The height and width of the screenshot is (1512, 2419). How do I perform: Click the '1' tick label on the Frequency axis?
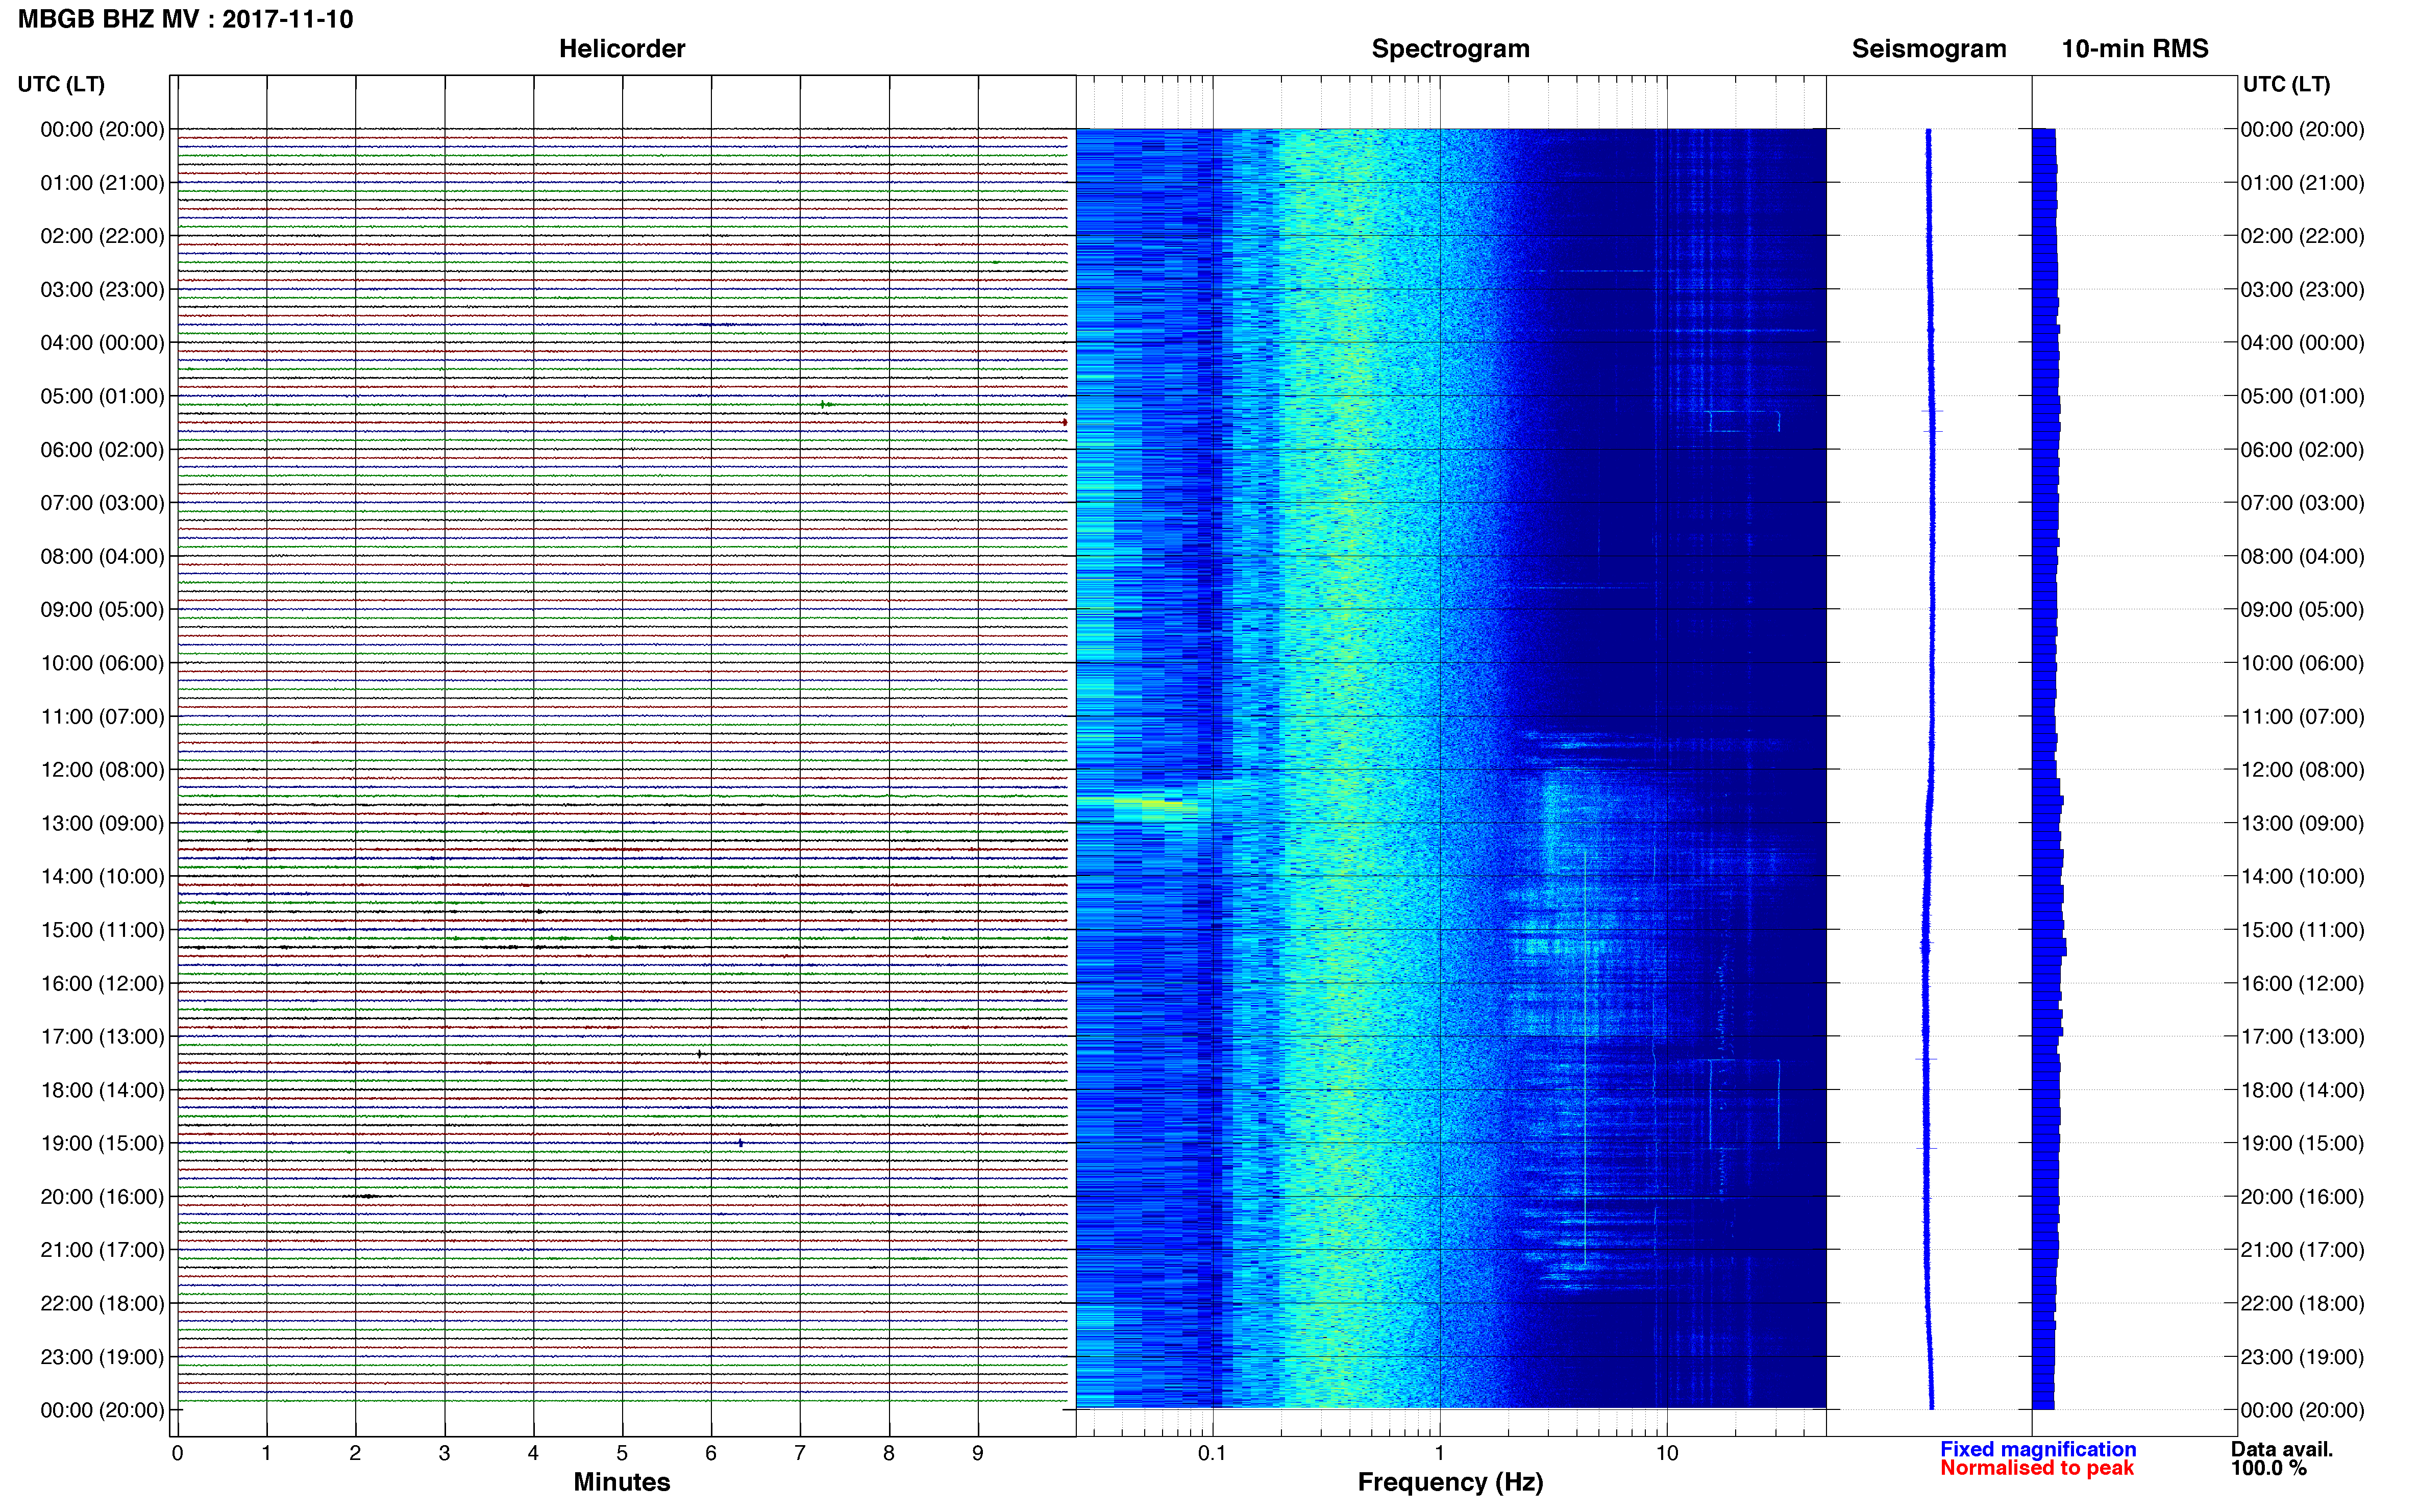1440,1454
